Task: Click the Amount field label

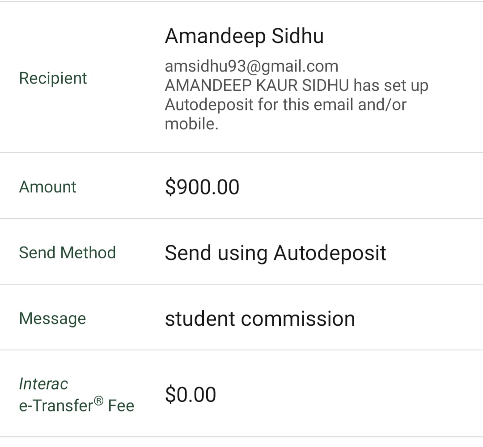Action: (x=47, y=187)
